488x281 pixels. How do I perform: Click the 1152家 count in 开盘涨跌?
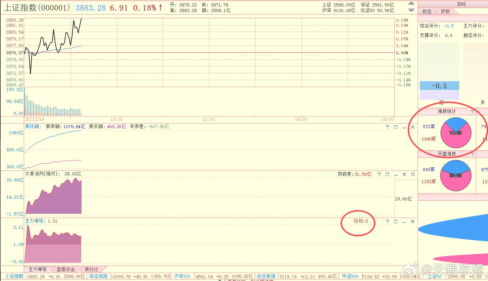pos(429,182)
